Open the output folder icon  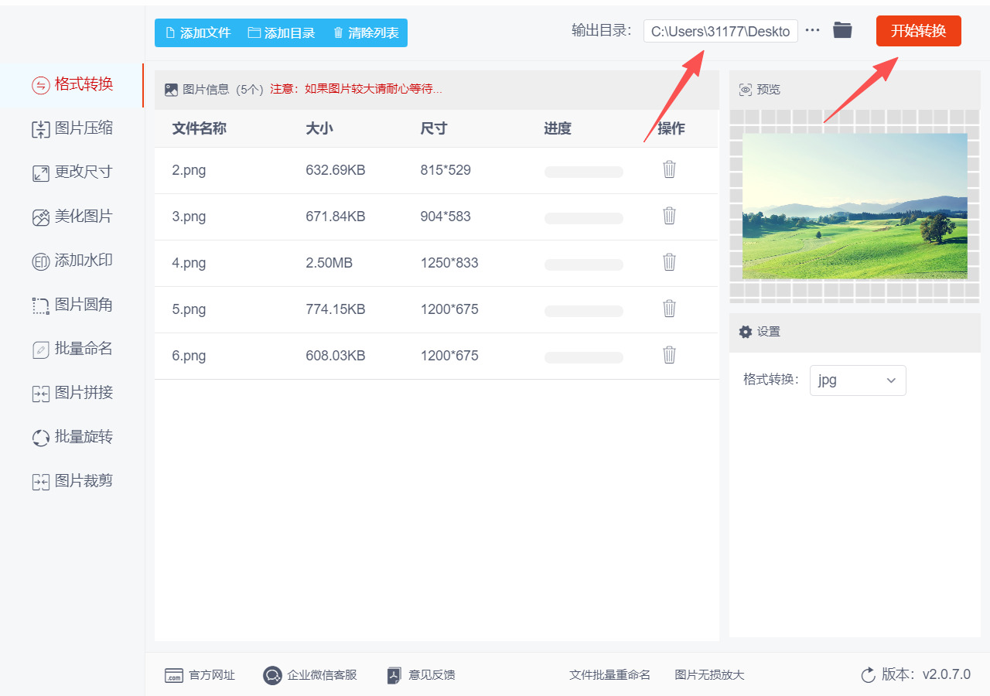click(842, 31)
